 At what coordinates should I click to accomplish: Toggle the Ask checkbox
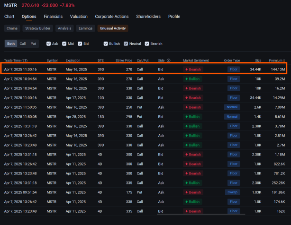click(48, 43)
